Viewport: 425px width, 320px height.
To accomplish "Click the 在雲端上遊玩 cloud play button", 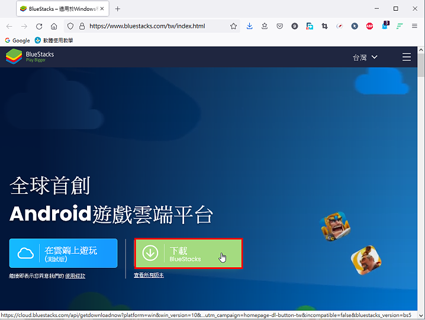I will (63, 253).
